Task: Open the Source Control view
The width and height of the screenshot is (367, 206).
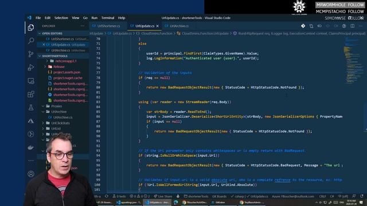Action: coord(30,54)
